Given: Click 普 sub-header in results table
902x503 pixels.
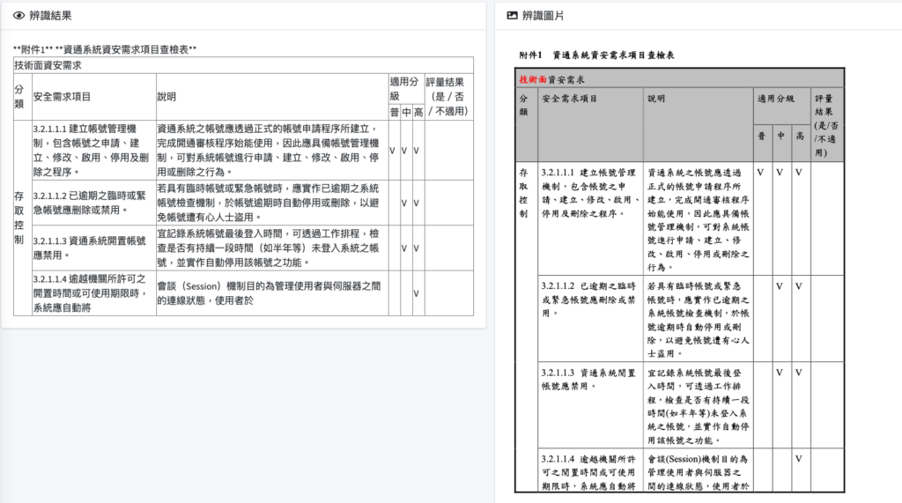Looking at the screenshot, I should [x=394, y=112].
